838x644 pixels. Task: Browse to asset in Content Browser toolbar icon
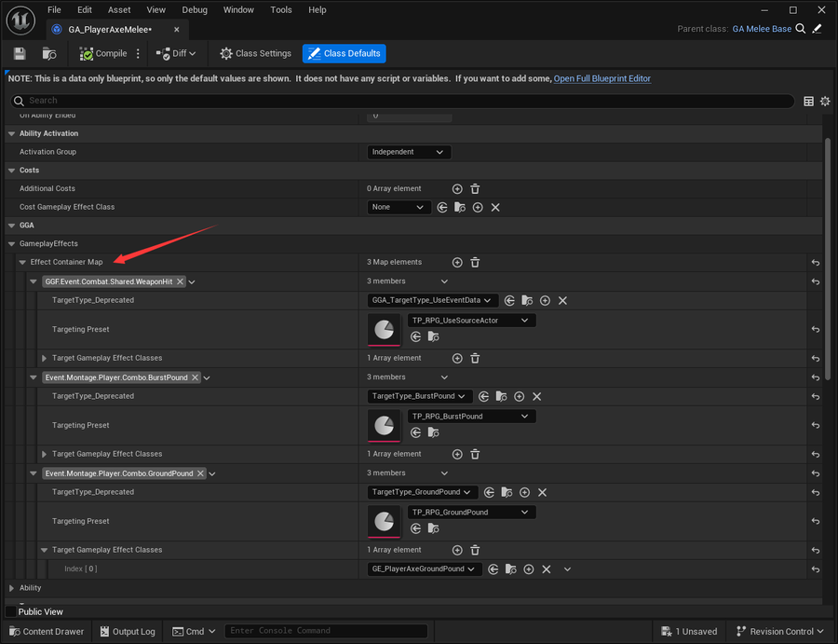tap(49, 53)
